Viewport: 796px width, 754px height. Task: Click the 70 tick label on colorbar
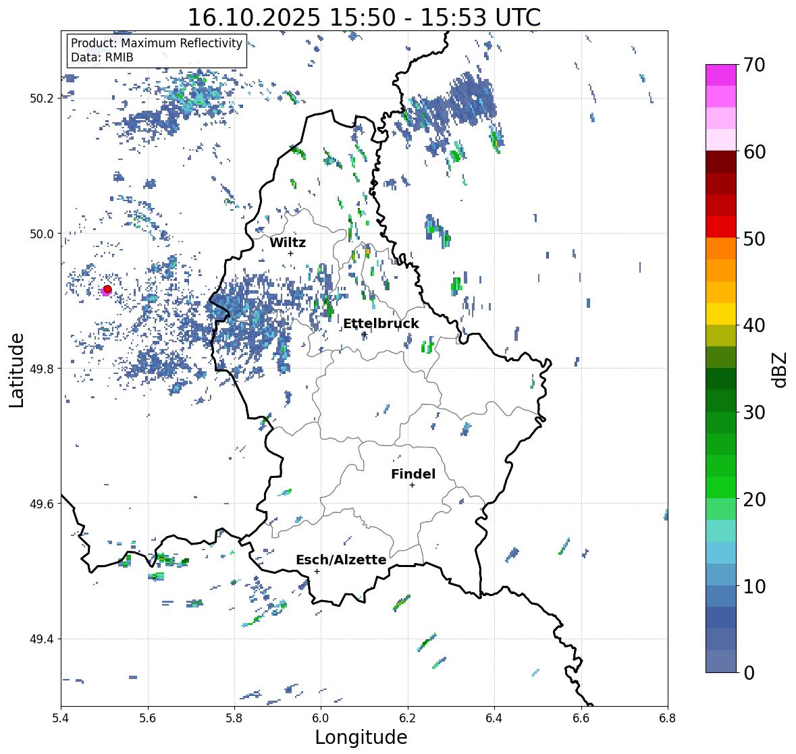pyautogui.click(x=754, y=65)
